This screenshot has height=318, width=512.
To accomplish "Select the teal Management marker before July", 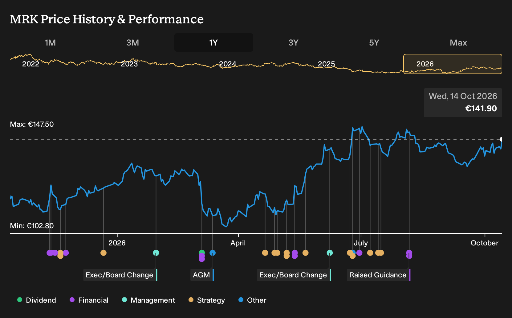I will pos(330,253).
